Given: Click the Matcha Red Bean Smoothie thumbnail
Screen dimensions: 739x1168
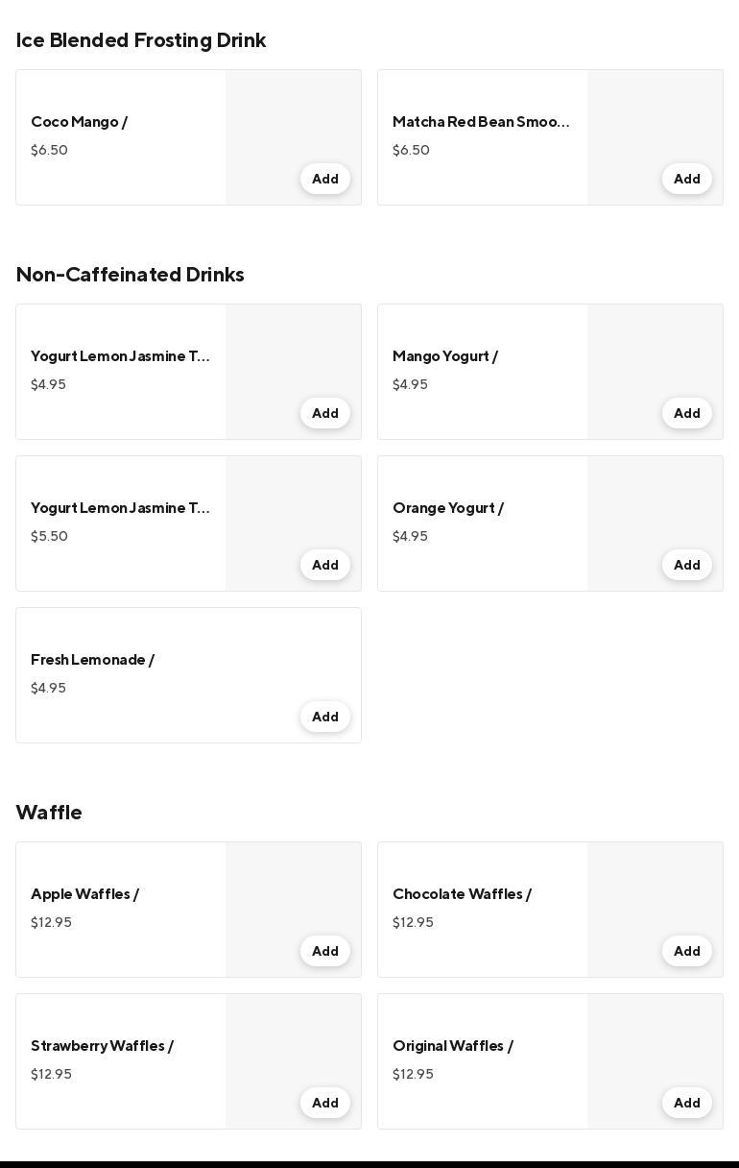Looking at the screenshot, I should pyautogui.click(x=655, y=115).
